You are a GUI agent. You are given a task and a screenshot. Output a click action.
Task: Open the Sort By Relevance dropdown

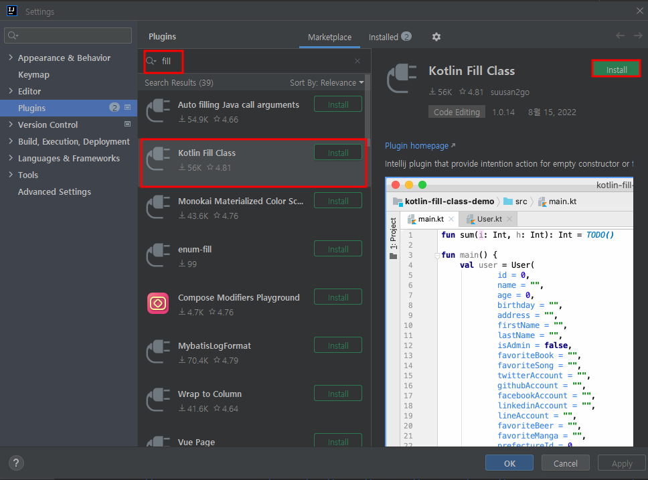pos(327,83)
